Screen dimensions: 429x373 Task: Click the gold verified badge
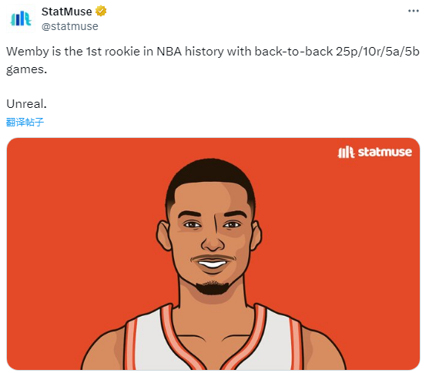101,12
